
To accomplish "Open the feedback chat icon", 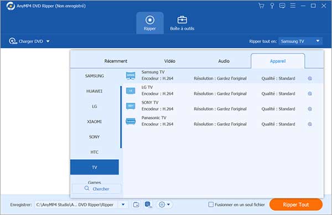I will pos(282,6).
